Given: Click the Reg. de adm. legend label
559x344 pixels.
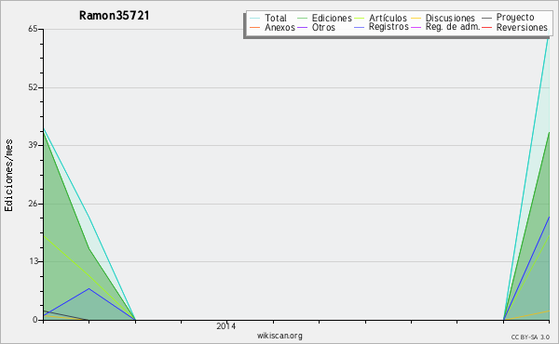Looking at the screenshot, I should 453,27.
